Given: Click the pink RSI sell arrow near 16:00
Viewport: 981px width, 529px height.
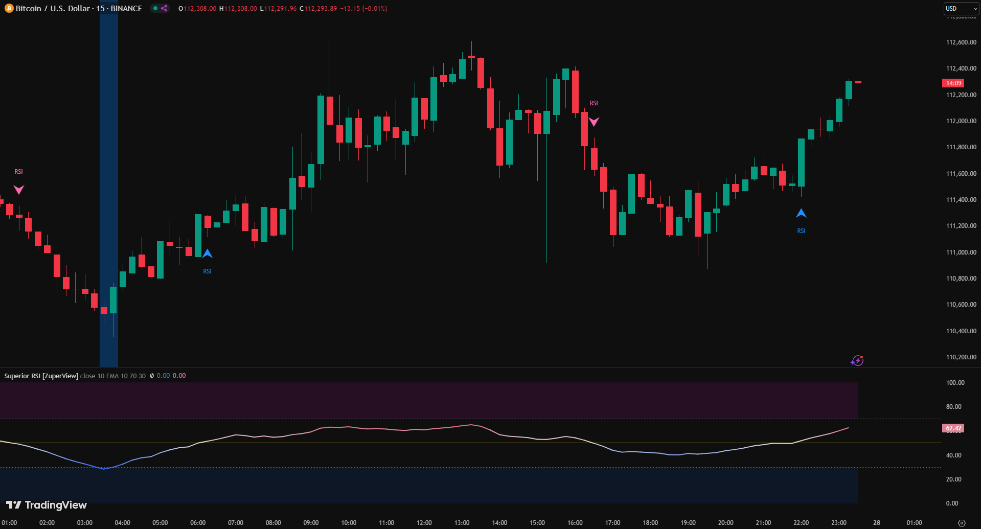Looking at the screenshot, I should point(594,122).
